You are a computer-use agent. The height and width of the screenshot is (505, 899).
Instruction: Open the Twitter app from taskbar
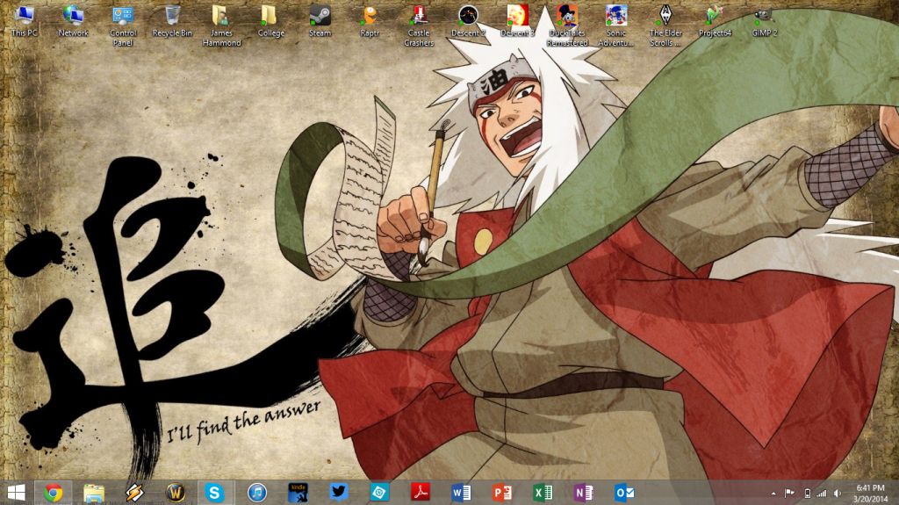coord(338,493)
